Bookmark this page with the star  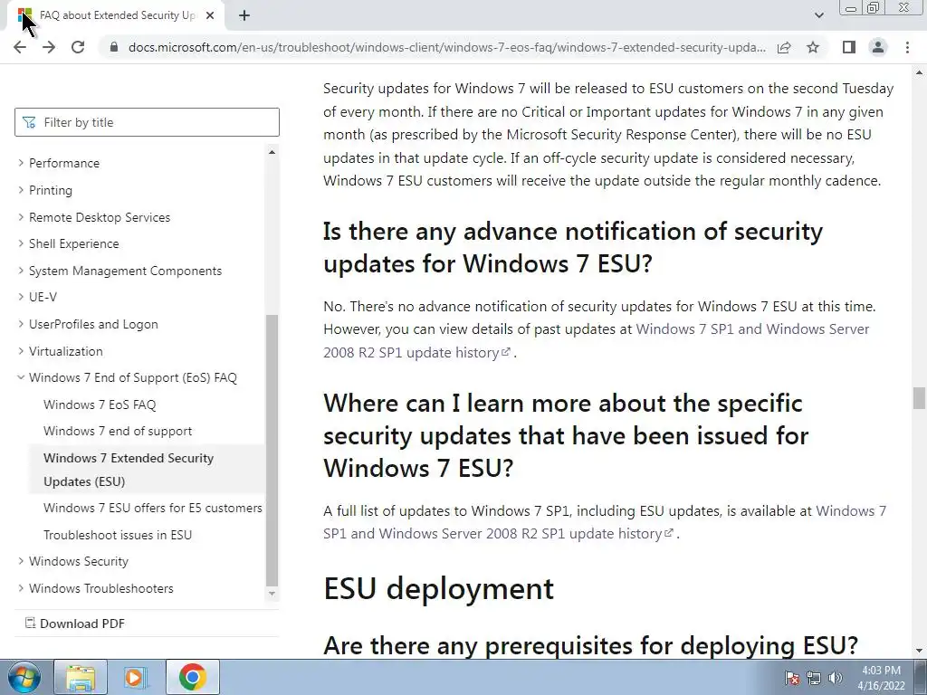pos(813,47)
